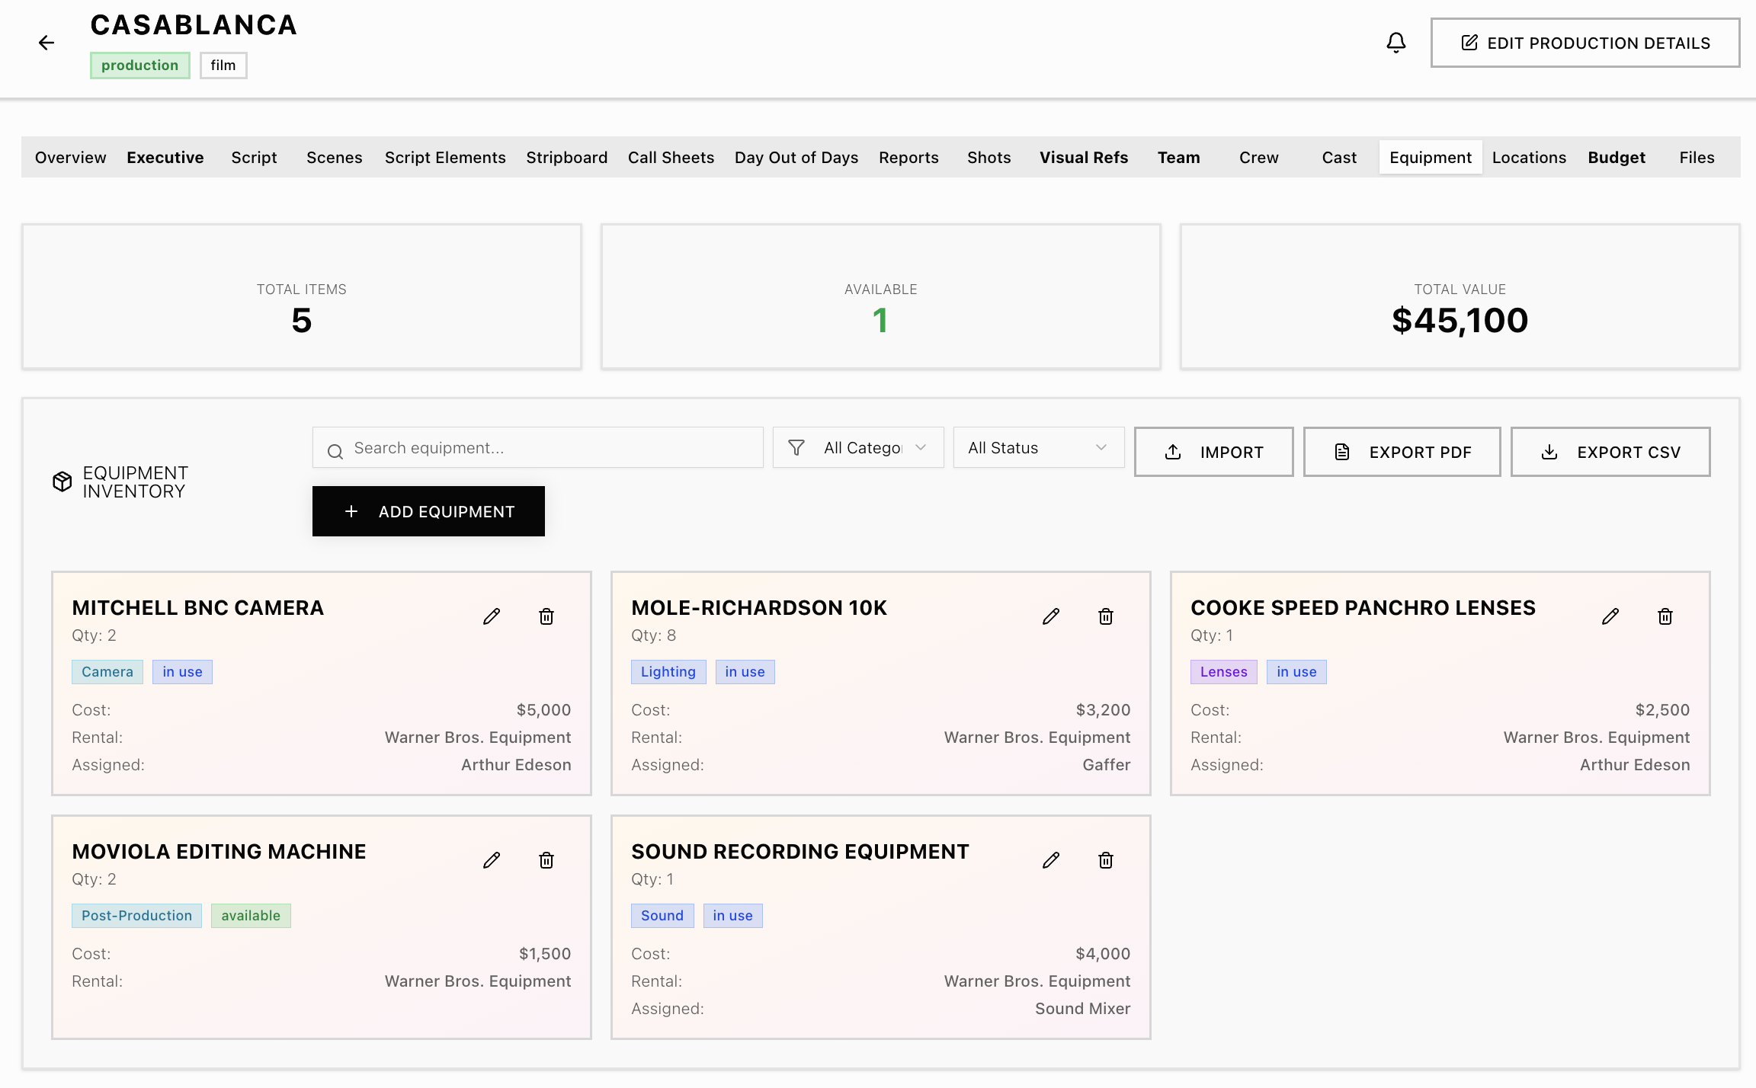Edit the Cooke Speed Panchro Lenses item
Screen dimensions: 1756x1088
(x=1610, y=616)
